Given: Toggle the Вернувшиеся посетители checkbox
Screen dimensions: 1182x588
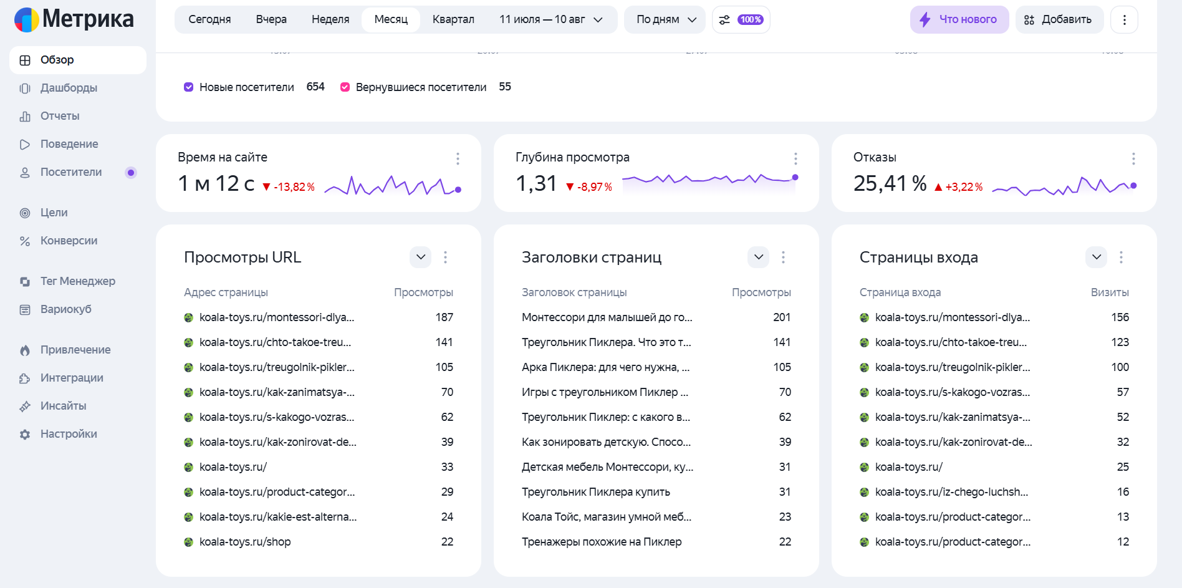Looking at the screenshot, I should [x=345, y=87].
